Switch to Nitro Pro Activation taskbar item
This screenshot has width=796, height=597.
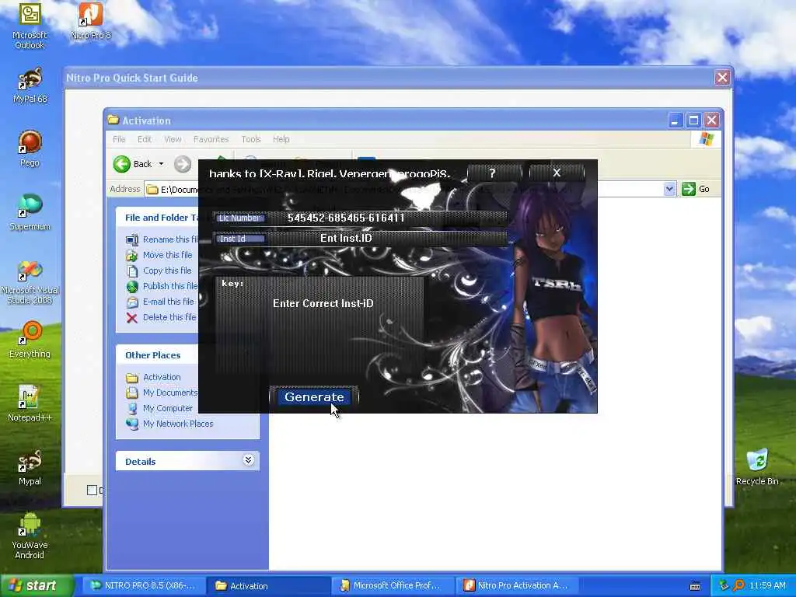tap(517, 585)
